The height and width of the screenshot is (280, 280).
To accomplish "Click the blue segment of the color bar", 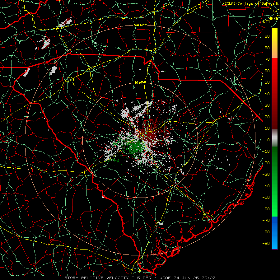I will (x=275, y=232).
